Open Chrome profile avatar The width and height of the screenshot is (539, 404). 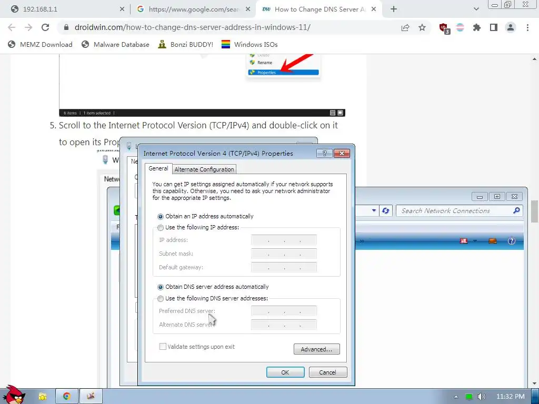click(x=511, y=27)
